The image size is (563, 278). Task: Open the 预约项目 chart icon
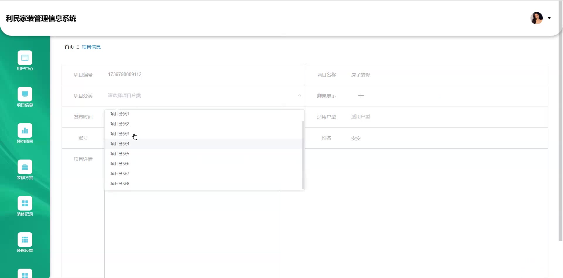pos(25,130)
